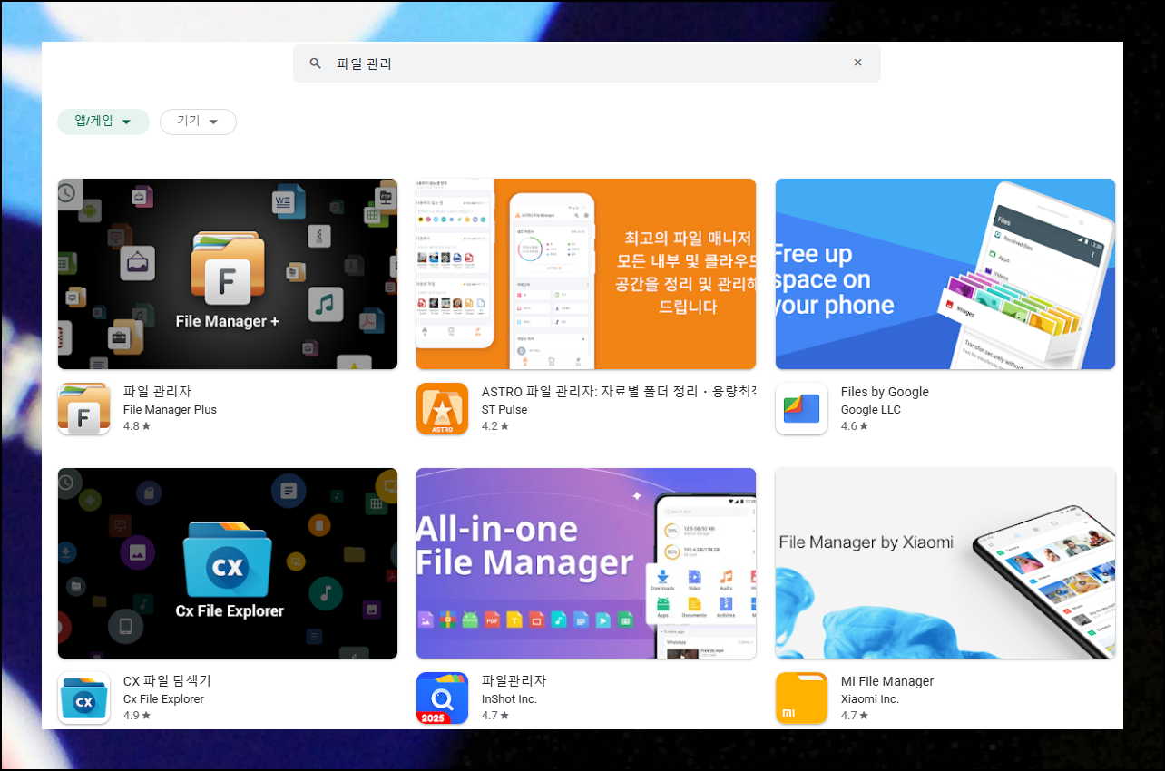Screen dimensions: 1165x771
Task: Open the 앱/게임 filter dropdown
Action: (x=103, y=122)
